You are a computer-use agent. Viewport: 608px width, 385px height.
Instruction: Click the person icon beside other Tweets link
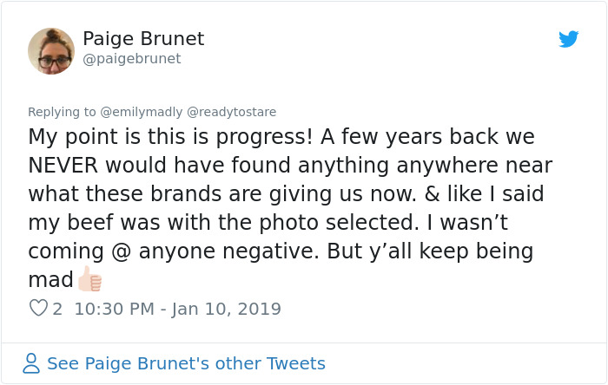click(x=31, y=363)
